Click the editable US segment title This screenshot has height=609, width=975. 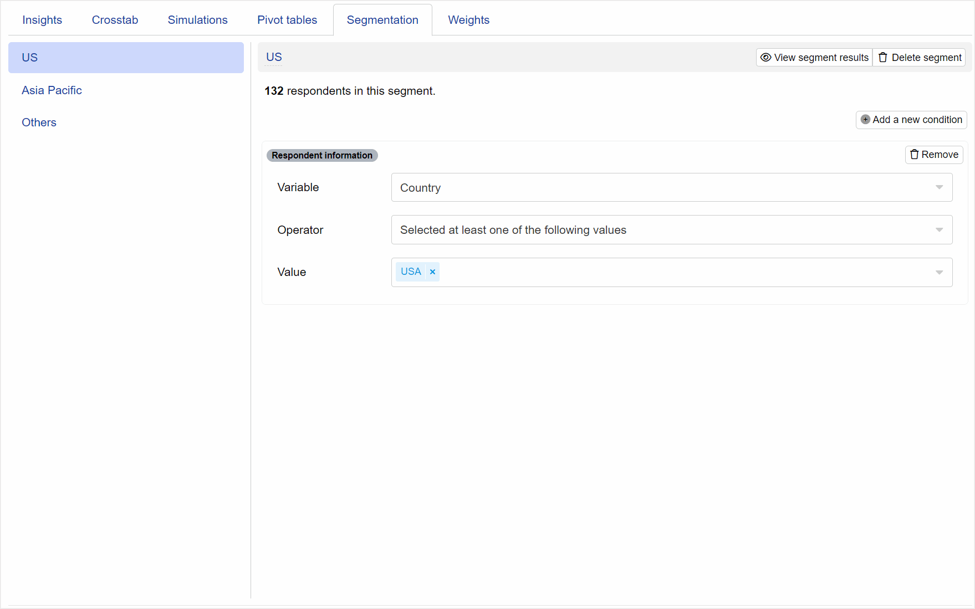tap(274, 57)
